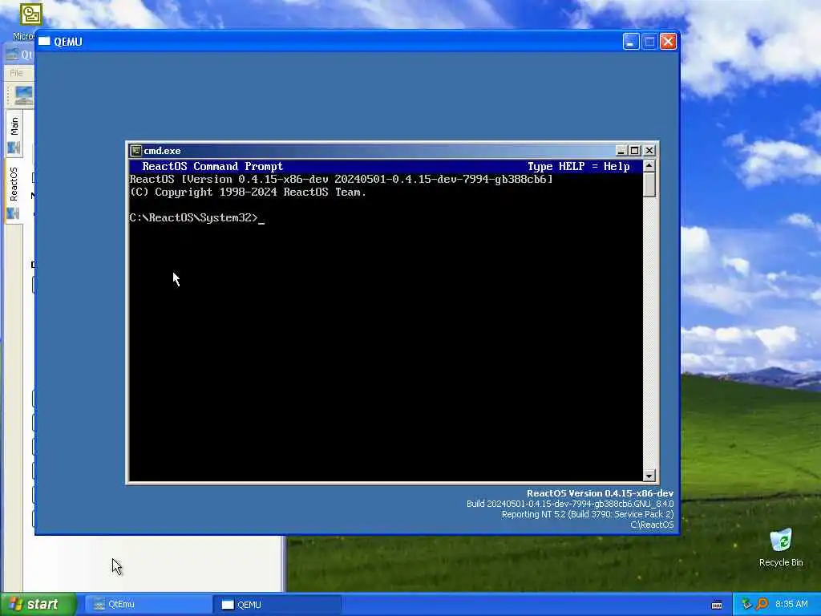This screenshot has width=821, height=616.
Task: Minimize the QEMU window
Action: click(x=631, y=42)
